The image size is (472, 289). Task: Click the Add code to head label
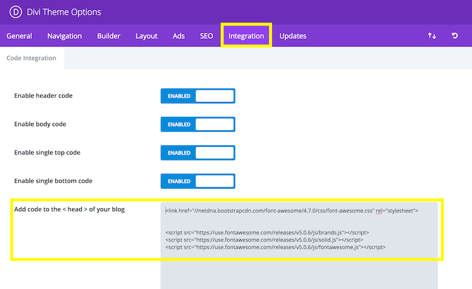70,209
